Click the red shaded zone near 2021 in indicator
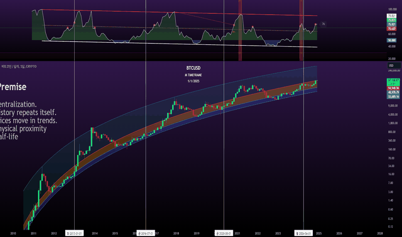The height and width of the screenshot is (237, 402). coord(240,30)
